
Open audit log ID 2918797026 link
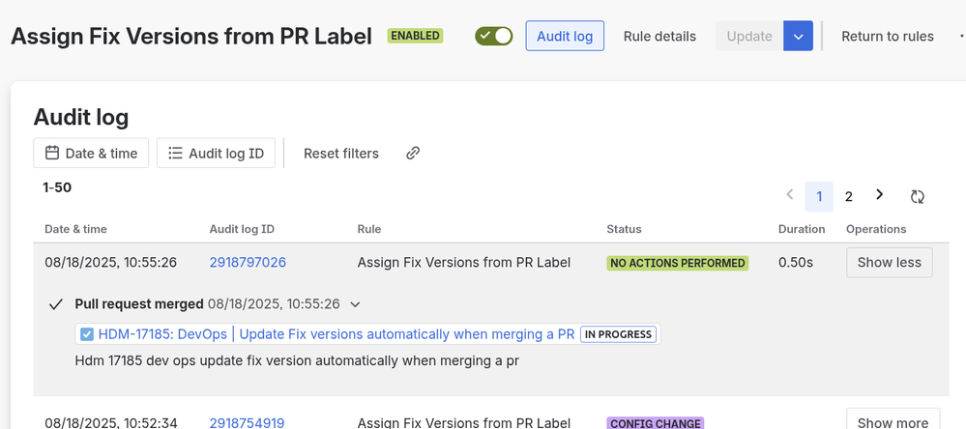248,262
